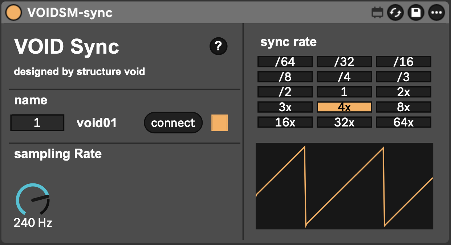Screen dimensions: 451x245
Task: Click the sawtooth waveform display
Action: point(344,185)
